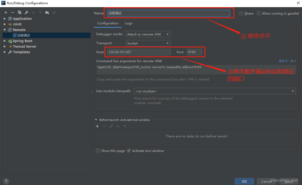Image resolution: width=302 pixels, height=185 pixels.
Task: Click the help question mark icon
Action: (x=6, y=181)
